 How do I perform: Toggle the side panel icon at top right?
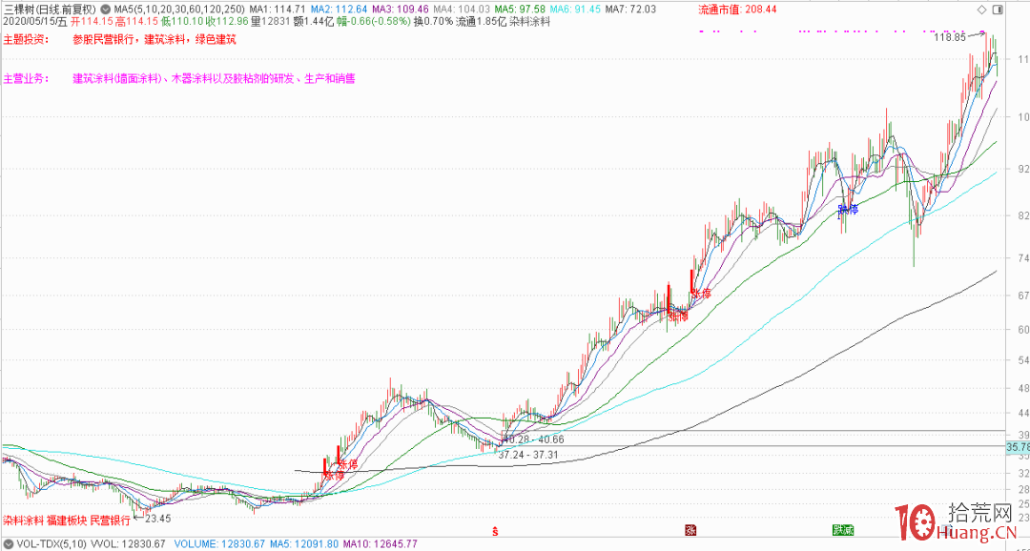pyautogui.click(x=998, y=10)
